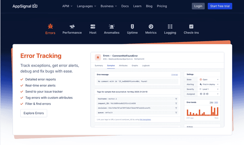The image size is (244, 145).
Task: Select the Logging list icon
Action: tap(170, 26)
